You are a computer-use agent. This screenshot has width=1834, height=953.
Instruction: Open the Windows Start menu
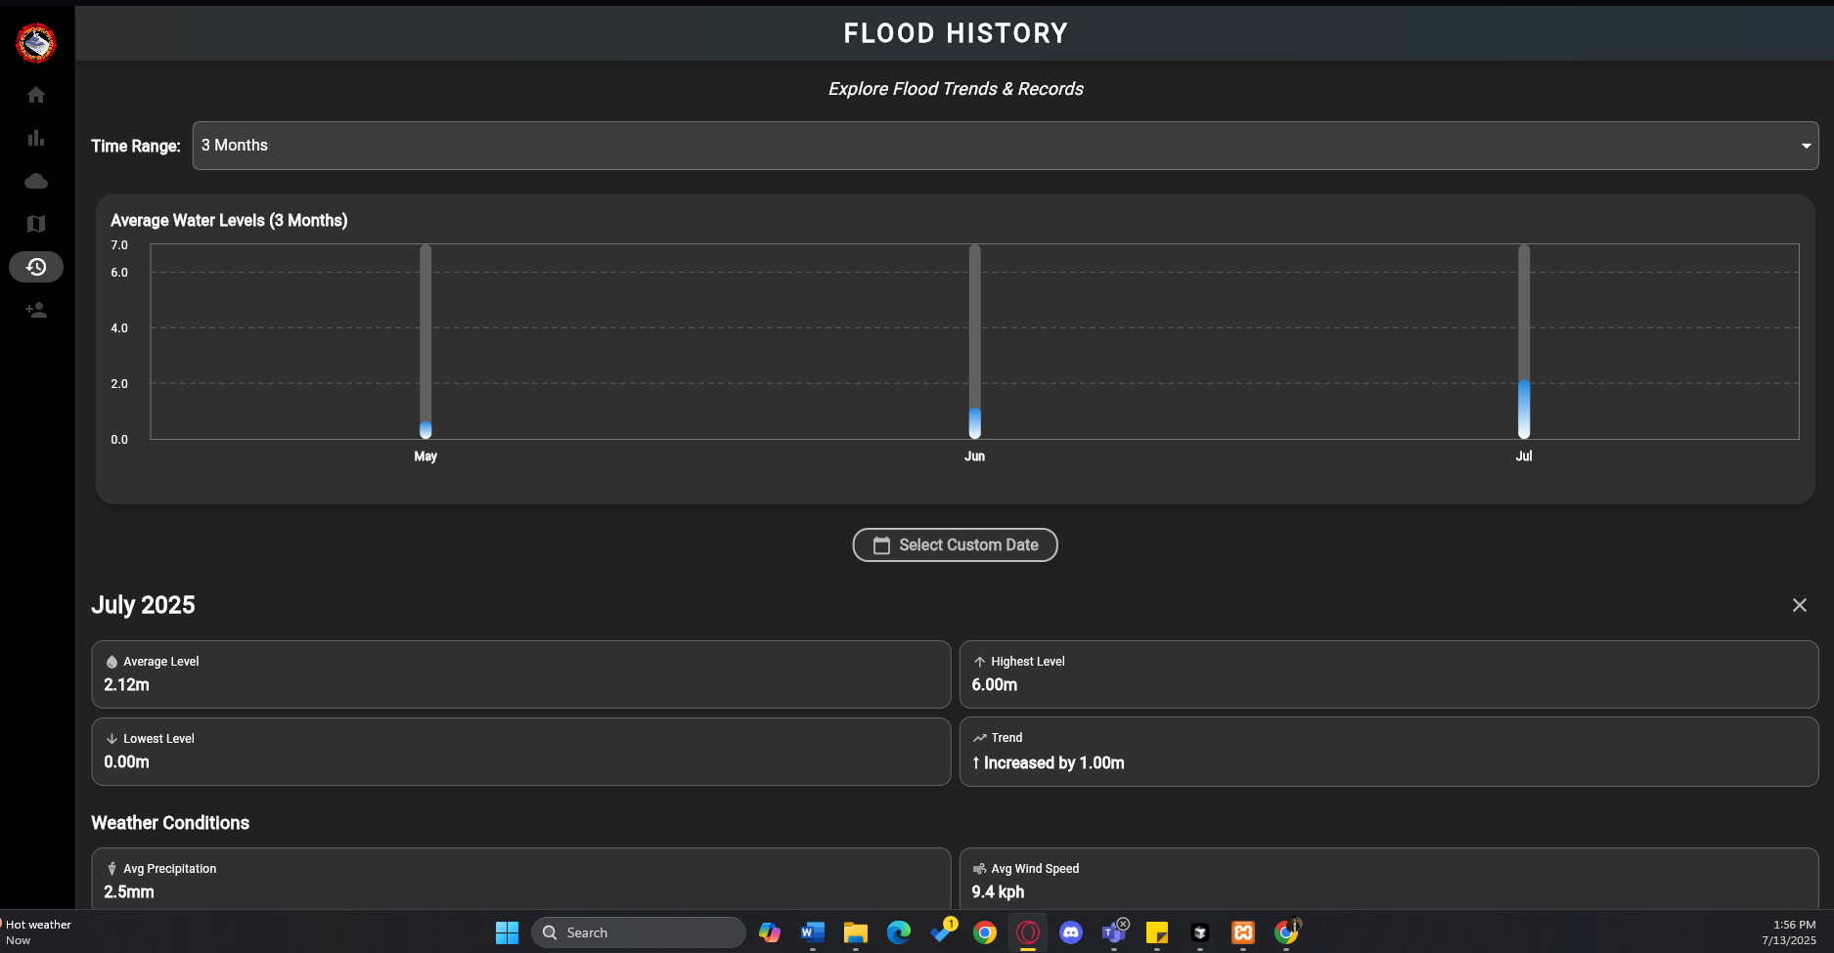(507, 932)
